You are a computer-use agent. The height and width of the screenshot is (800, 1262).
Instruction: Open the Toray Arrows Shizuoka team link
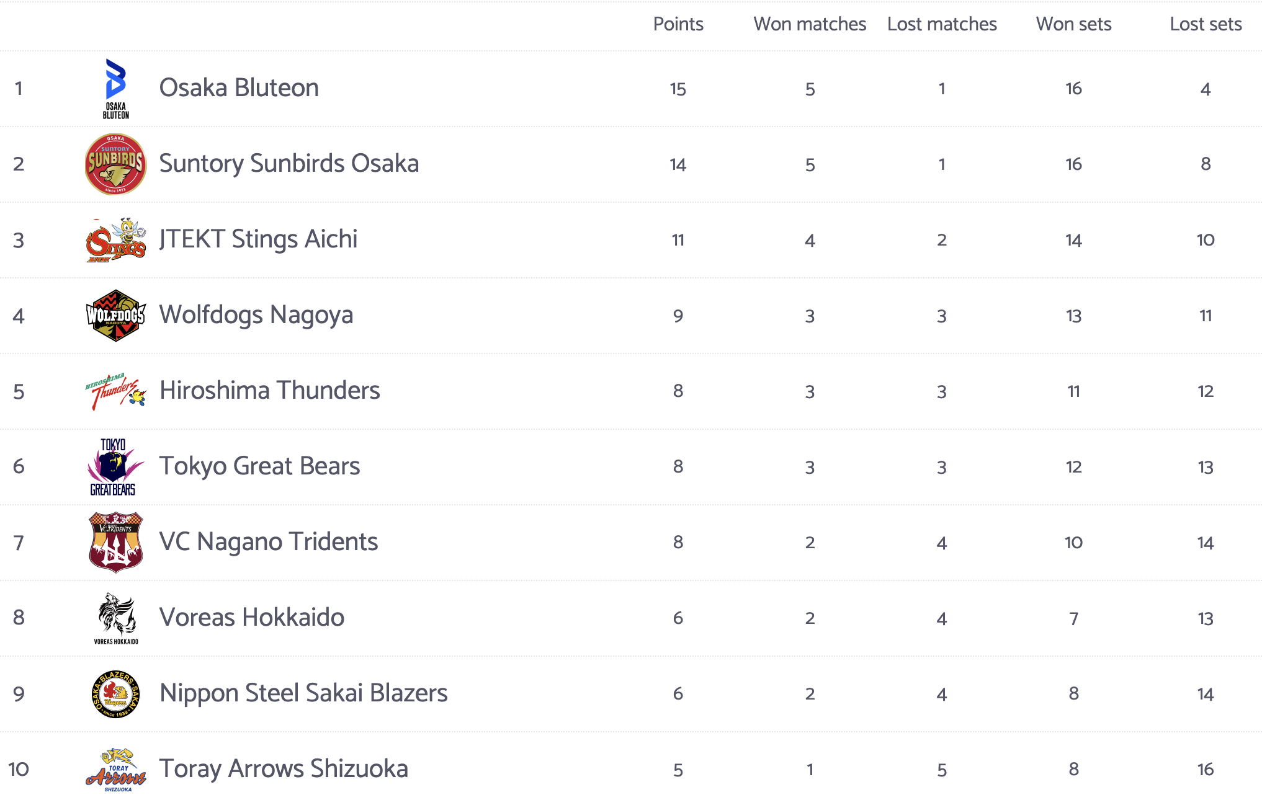(284, 769)
